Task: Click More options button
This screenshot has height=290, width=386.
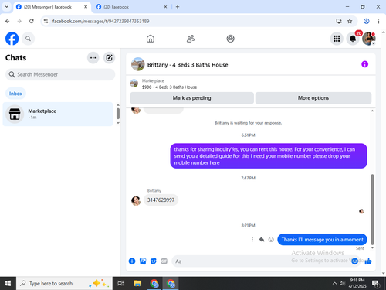Action: click(313, 98)
